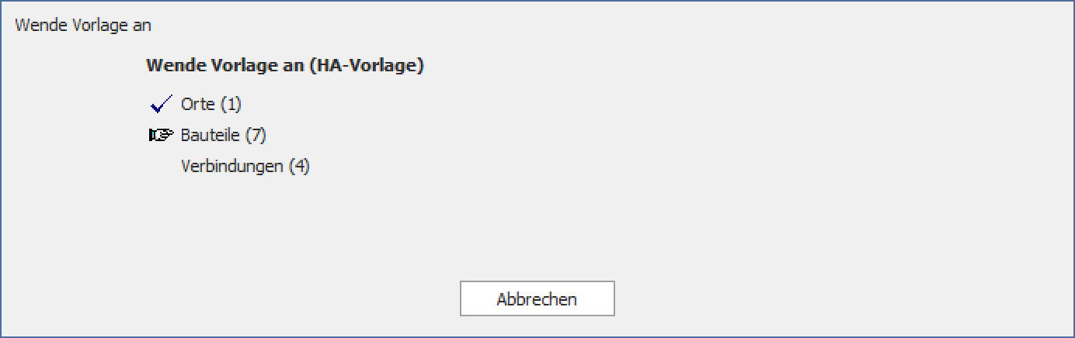
Task: Click the Abbrechen button
Action: coord(537,298)
